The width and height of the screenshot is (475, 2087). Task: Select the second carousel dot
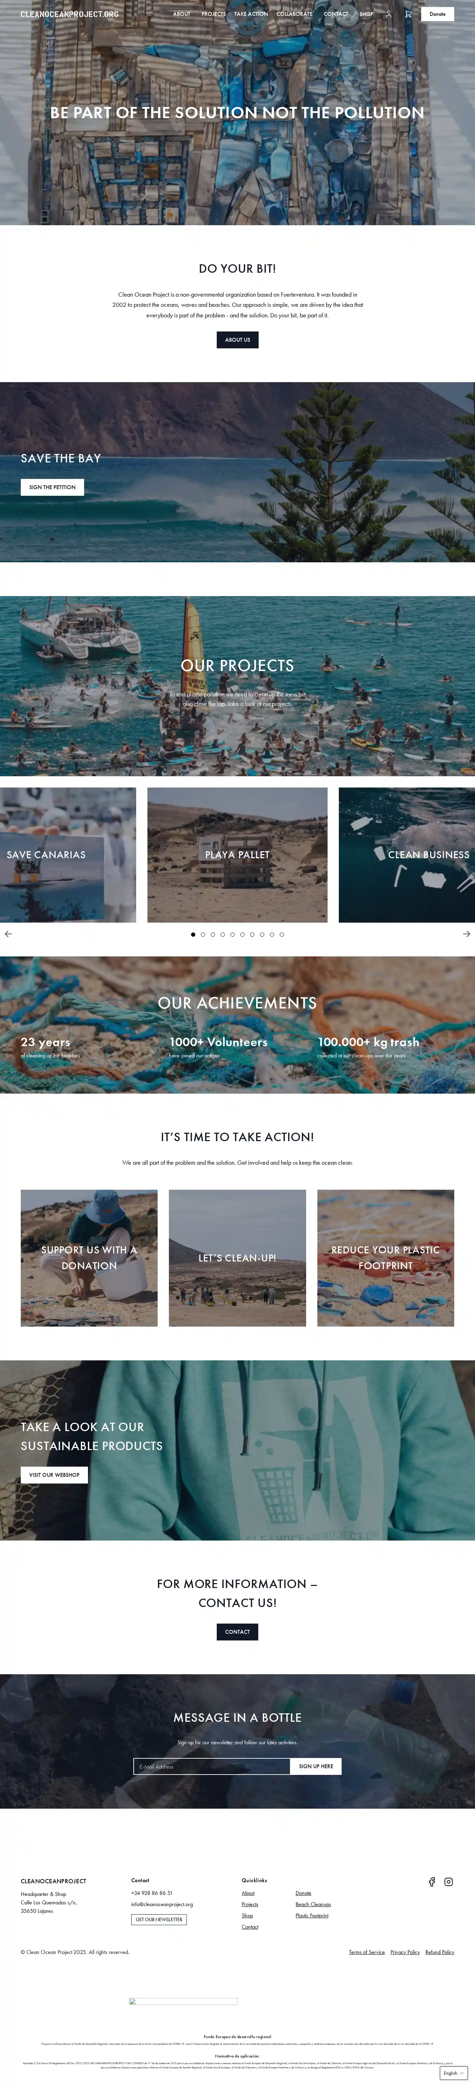(x=203, y=934)
